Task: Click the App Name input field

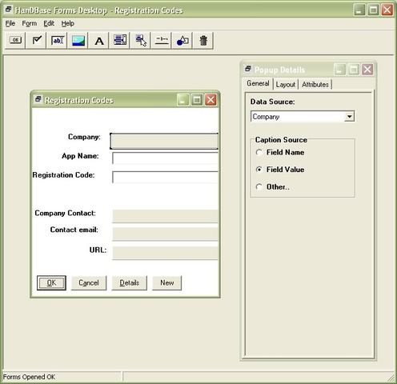Action: click(x=165, y=158)
